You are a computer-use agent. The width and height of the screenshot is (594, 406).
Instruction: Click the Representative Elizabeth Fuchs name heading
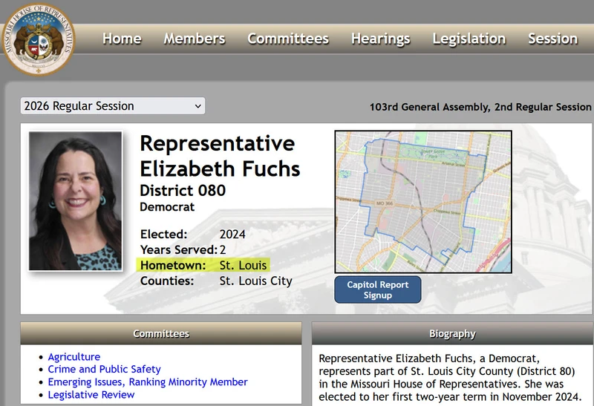coord(220,156)
